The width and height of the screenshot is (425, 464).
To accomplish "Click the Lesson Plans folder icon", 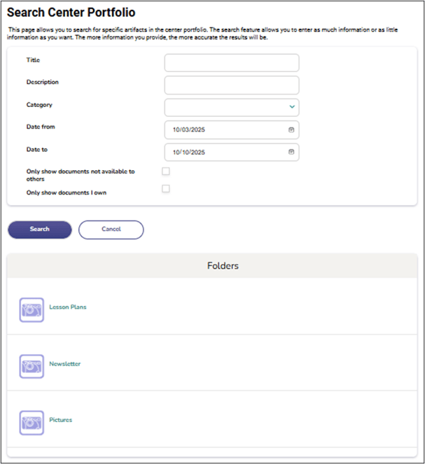I will tap(32, 309).
